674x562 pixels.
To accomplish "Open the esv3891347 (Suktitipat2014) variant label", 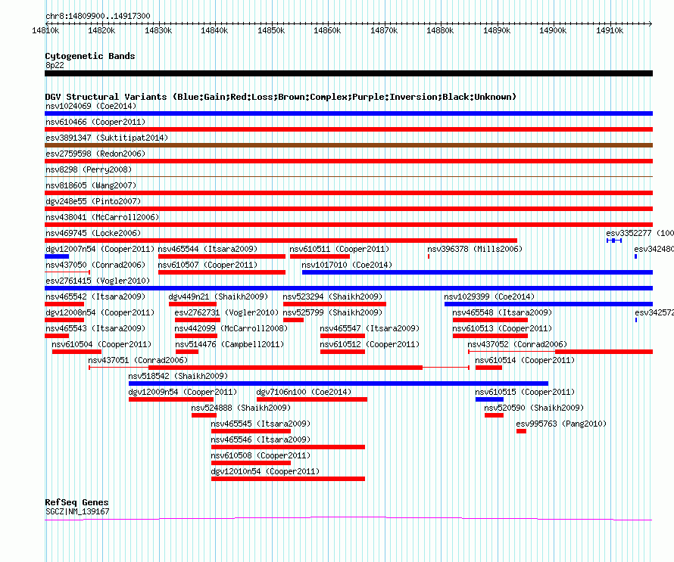I will (107, 138).
